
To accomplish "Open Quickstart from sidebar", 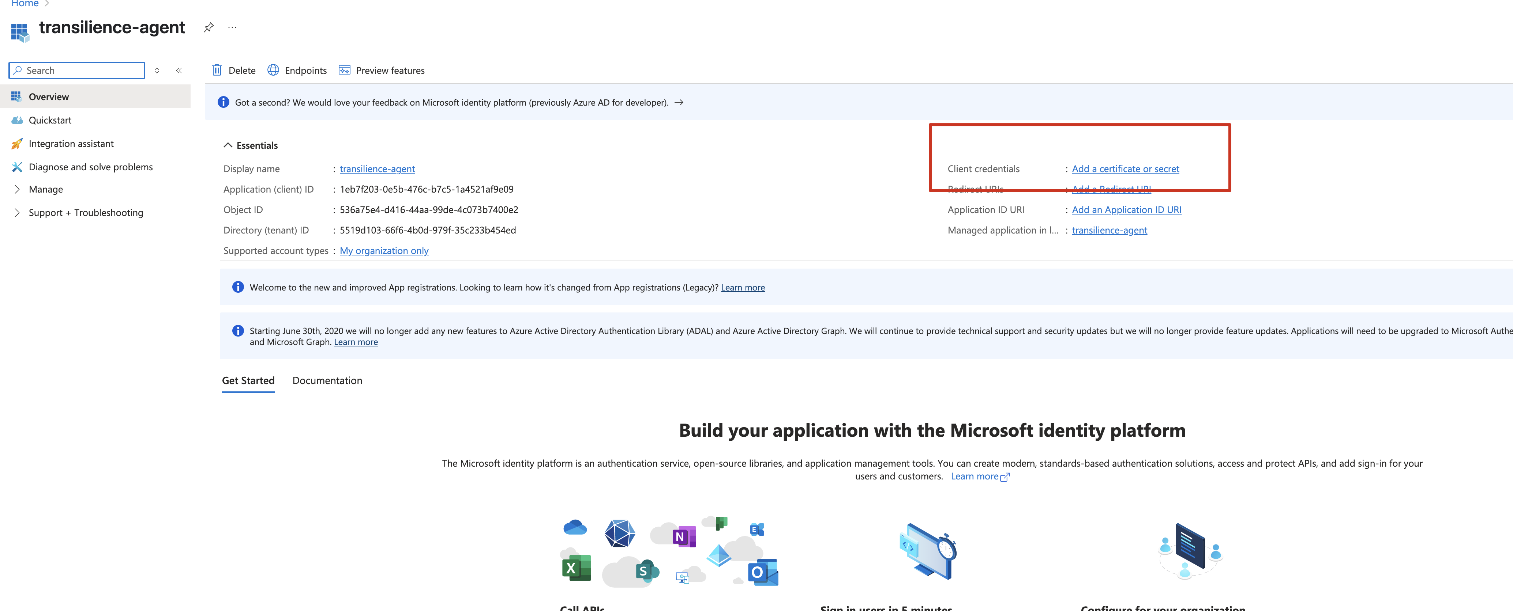I will (50, 120).
